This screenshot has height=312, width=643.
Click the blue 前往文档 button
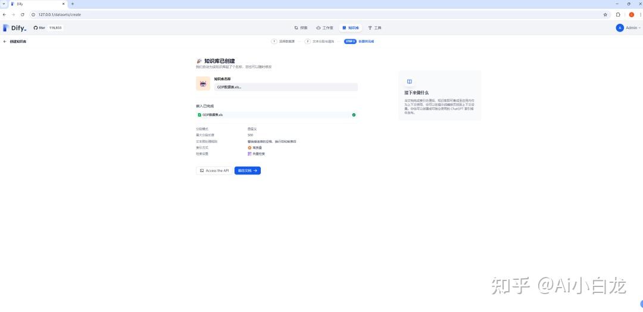(247, 170)
